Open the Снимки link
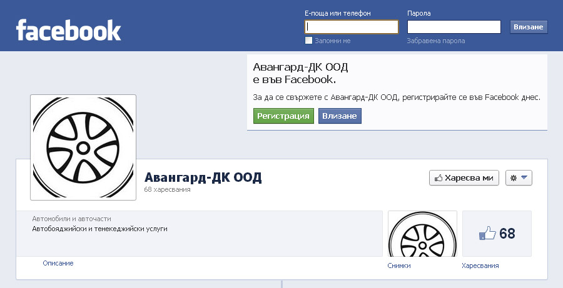The height and width of the screenshot is (288, 563). [399, 266]
